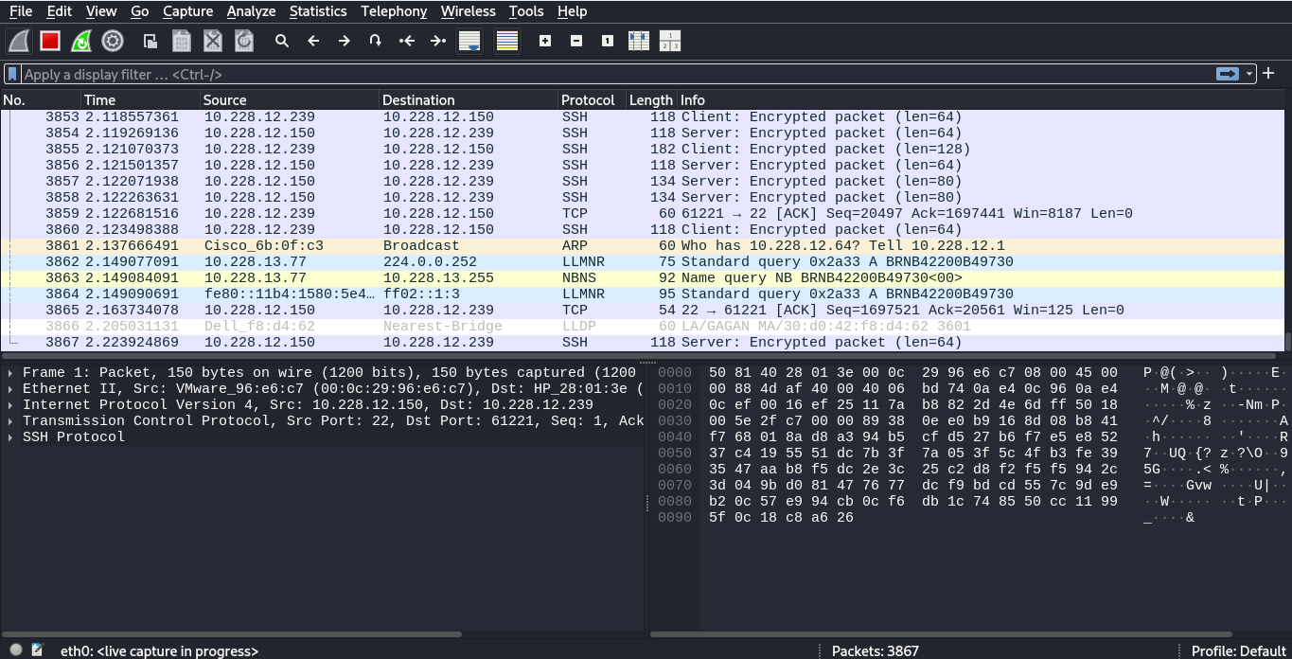Viewport: 1292px width, 659px height.
Task: Sort by Source column header
Action: tap(290, 99)
